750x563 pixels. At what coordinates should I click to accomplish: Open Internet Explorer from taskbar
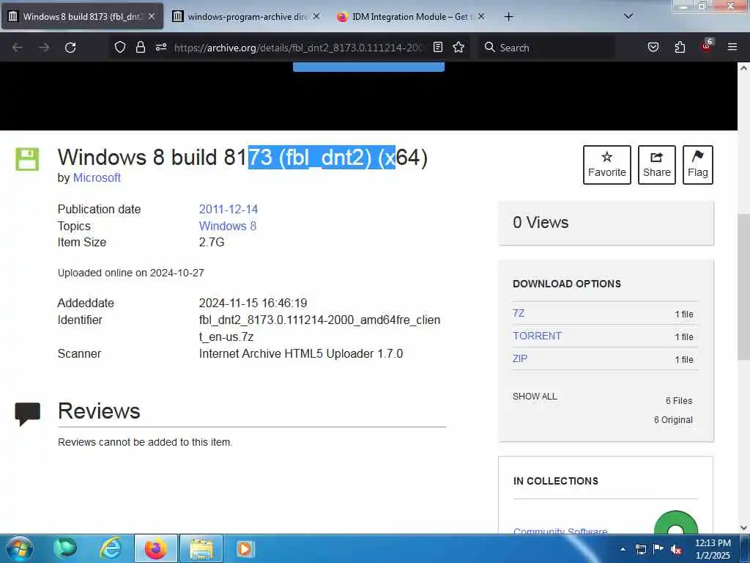tap(111, 548)
